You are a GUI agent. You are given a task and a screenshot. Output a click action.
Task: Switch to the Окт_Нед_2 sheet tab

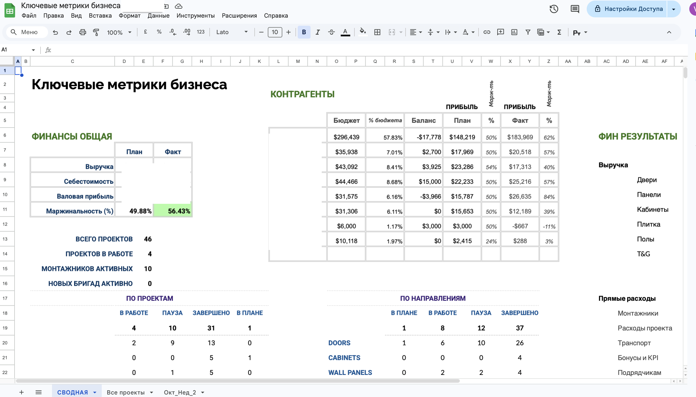(180, 392)
